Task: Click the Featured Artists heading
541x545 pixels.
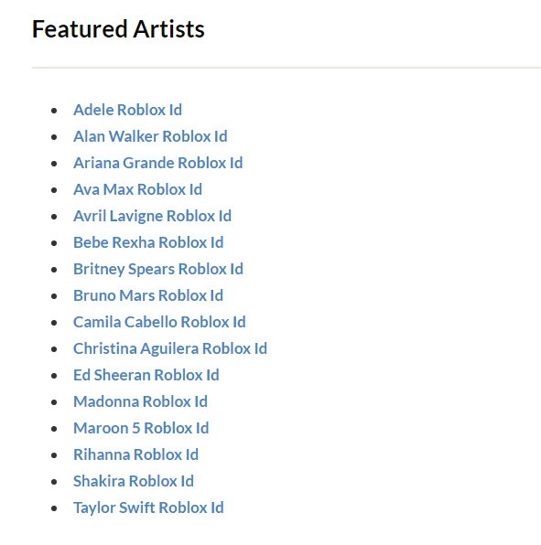Action: [x=118, y=29]
